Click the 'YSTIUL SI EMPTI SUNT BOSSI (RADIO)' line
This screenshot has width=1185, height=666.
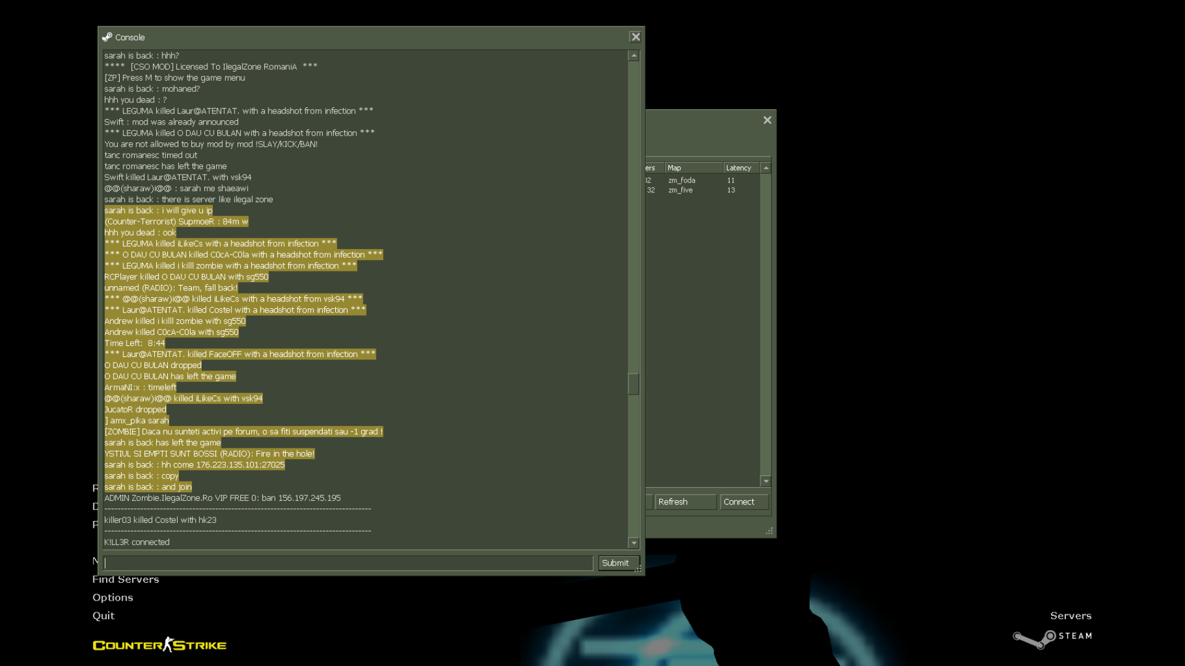click(209, 454)
